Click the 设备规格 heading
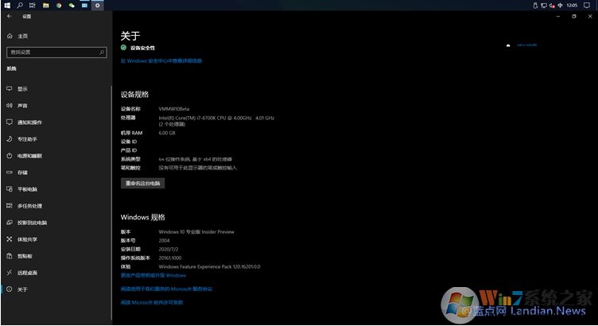Screen dimensions: 598x326 point(134,94)
